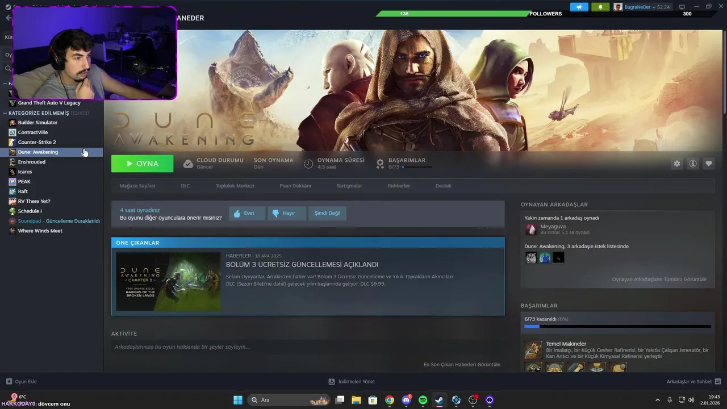Viewport: 727px width, 409px height.
Task: Collapse the KATEGORİZE EDİLMEMİŞ category
Action: click(5, 113)
